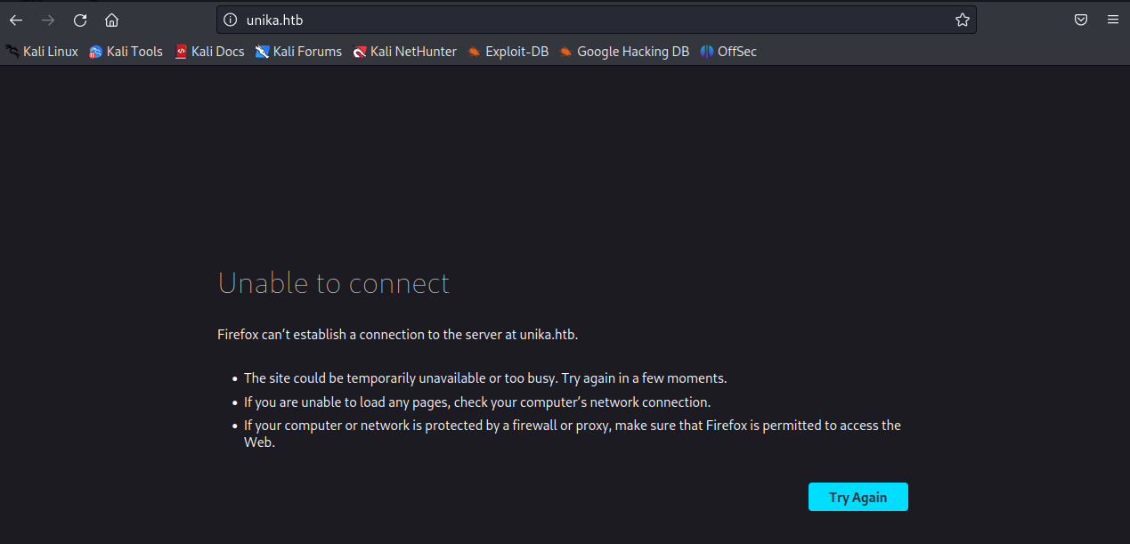Launch the Kali NetHunter bookmark
Screen dimensions: 1130x544
tap(404, 52)
